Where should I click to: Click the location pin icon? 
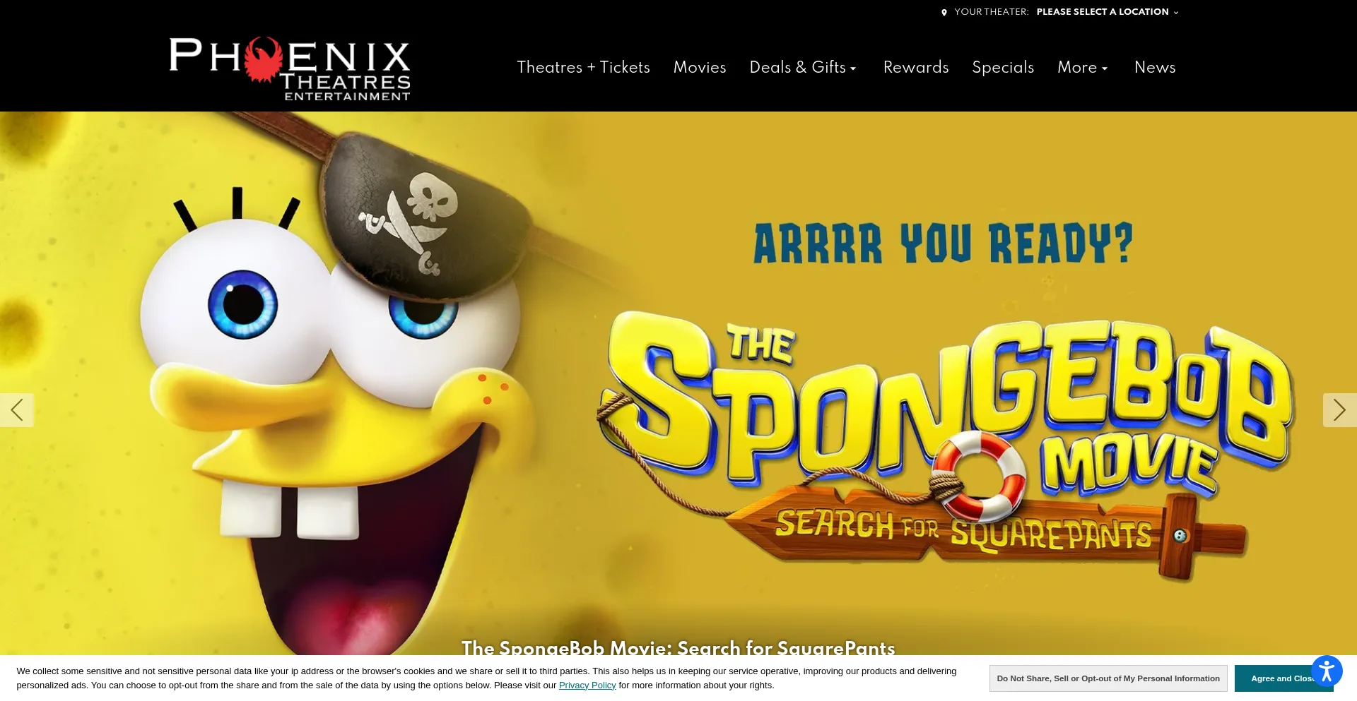(944, 12)
